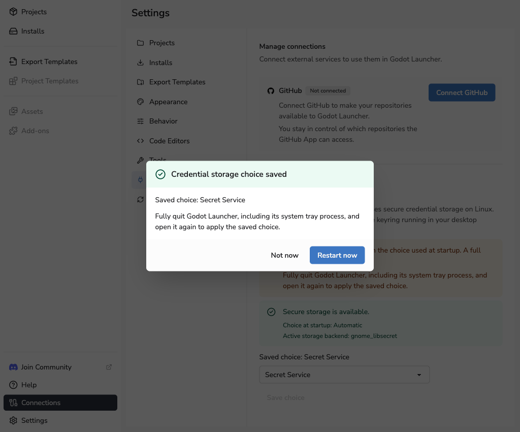Open Assets in the sidebar

point(60,111)
